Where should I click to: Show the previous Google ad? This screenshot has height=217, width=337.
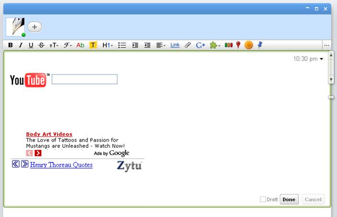pos(29,153)
